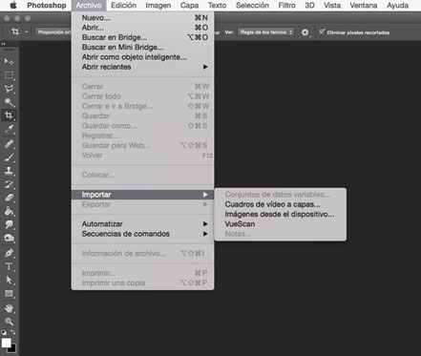Select the Eraser tool
The width and height of the screenshot is (421, 356).
(x=9, y=198)
